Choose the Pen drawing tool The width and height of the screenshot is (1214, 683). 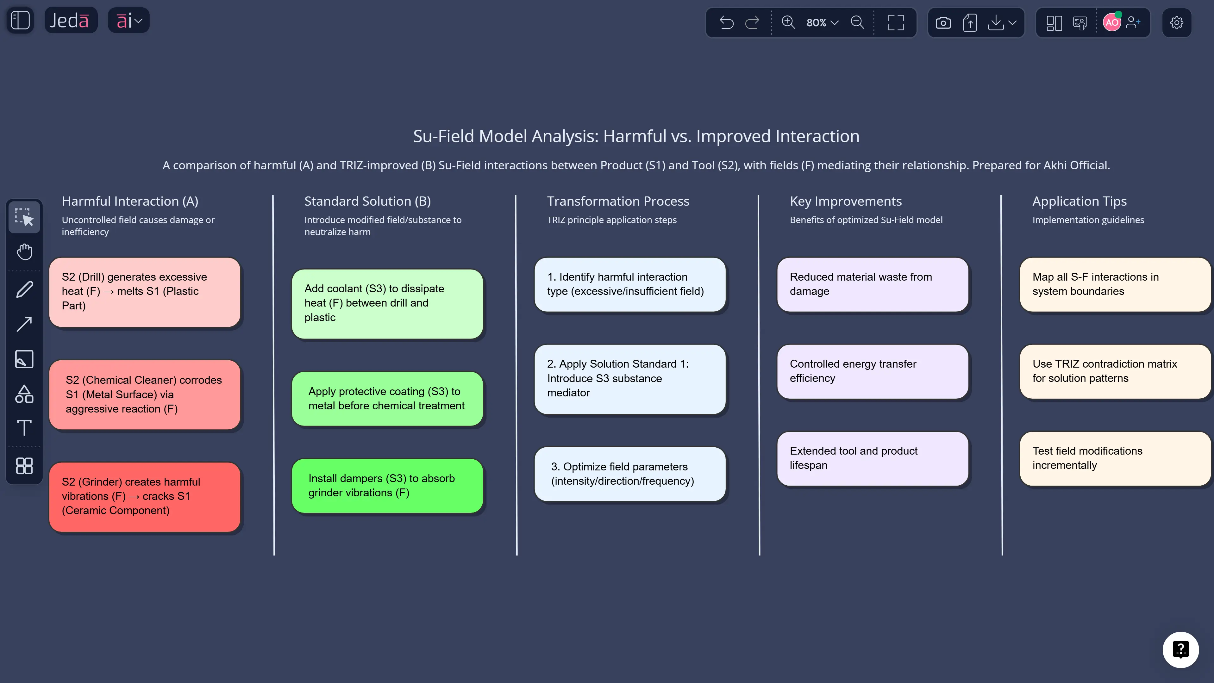(24, 289)
